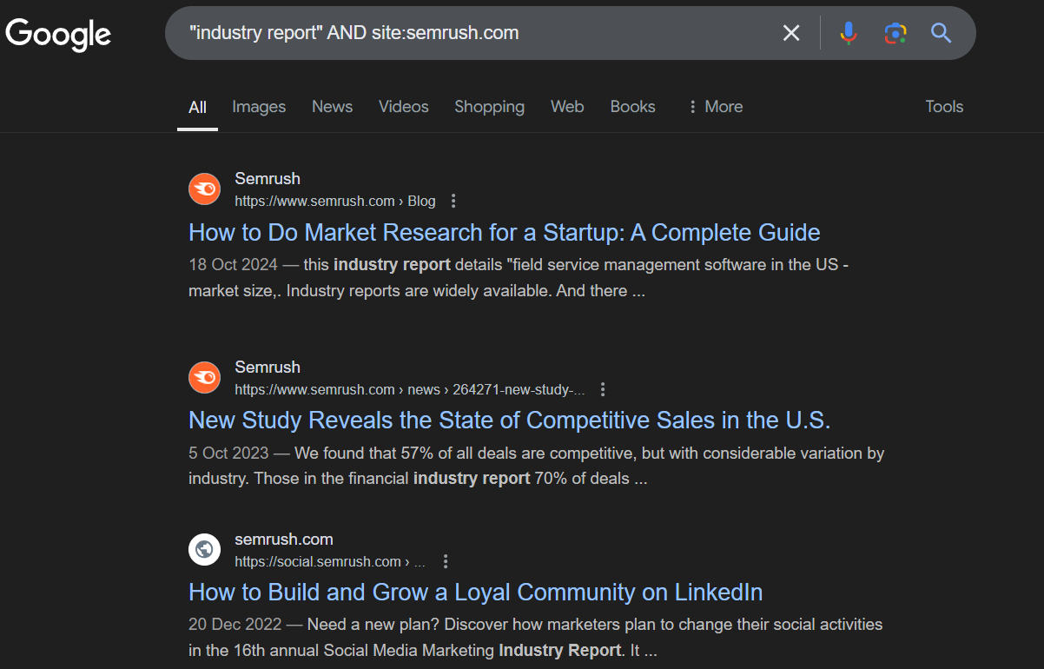Image resolution: width=1044 pixels, height=669 pixels.
Task: Switch to the Images tab
Action: tap(259, 107)
